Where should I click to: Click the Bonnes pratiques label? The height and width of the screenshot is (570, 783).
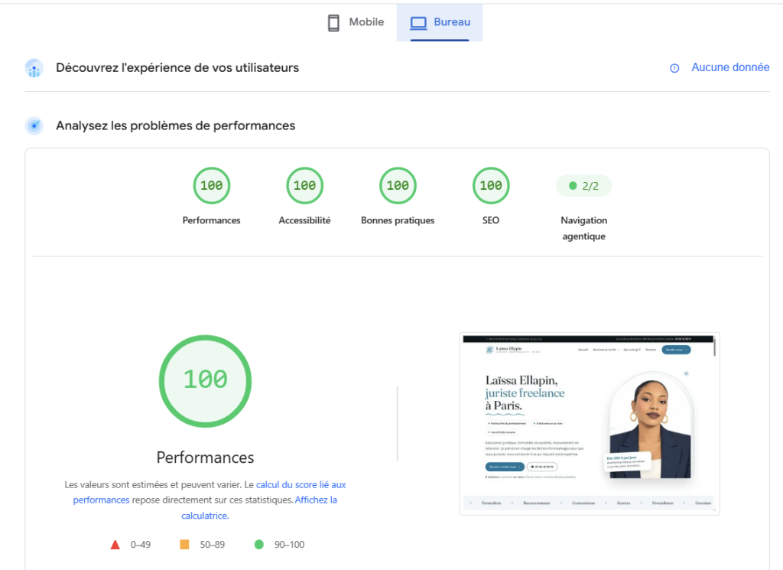click(x=398, y=220)
